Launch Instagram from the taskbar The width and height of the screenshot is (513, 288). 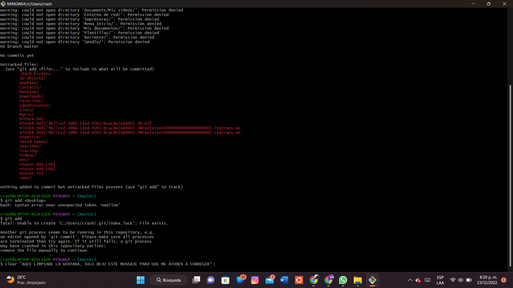tap(255, 280)
